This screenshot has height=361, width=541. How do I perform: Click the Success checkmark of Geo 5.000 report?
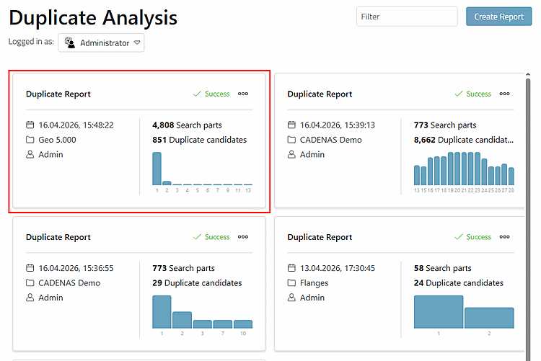point(197,94)
